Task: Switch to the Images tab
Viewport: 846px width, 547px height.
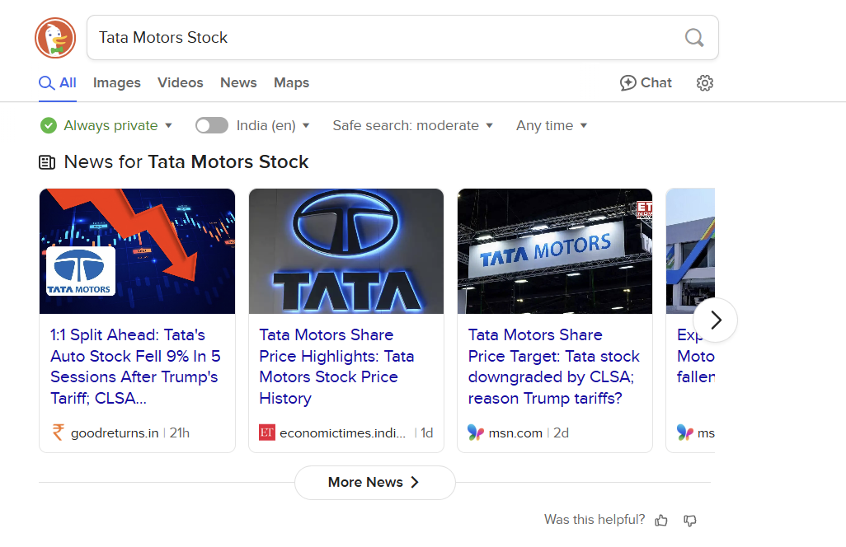Action: (x=117, y=83)
